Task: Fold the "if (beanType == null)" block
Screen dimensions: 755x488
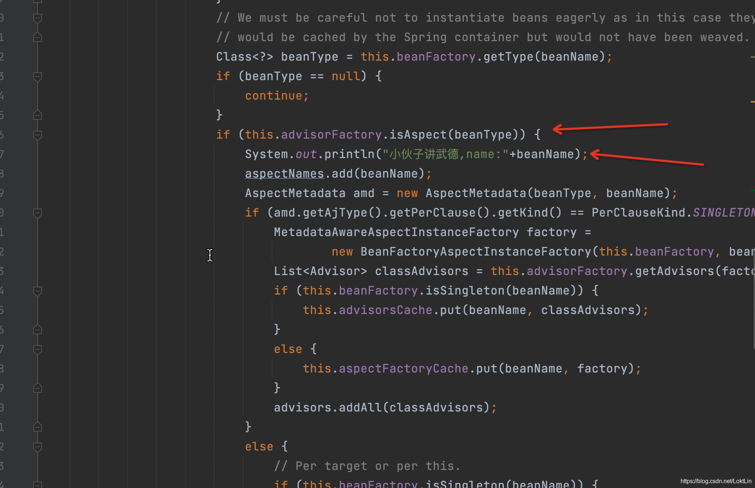Action: (38, 76)
